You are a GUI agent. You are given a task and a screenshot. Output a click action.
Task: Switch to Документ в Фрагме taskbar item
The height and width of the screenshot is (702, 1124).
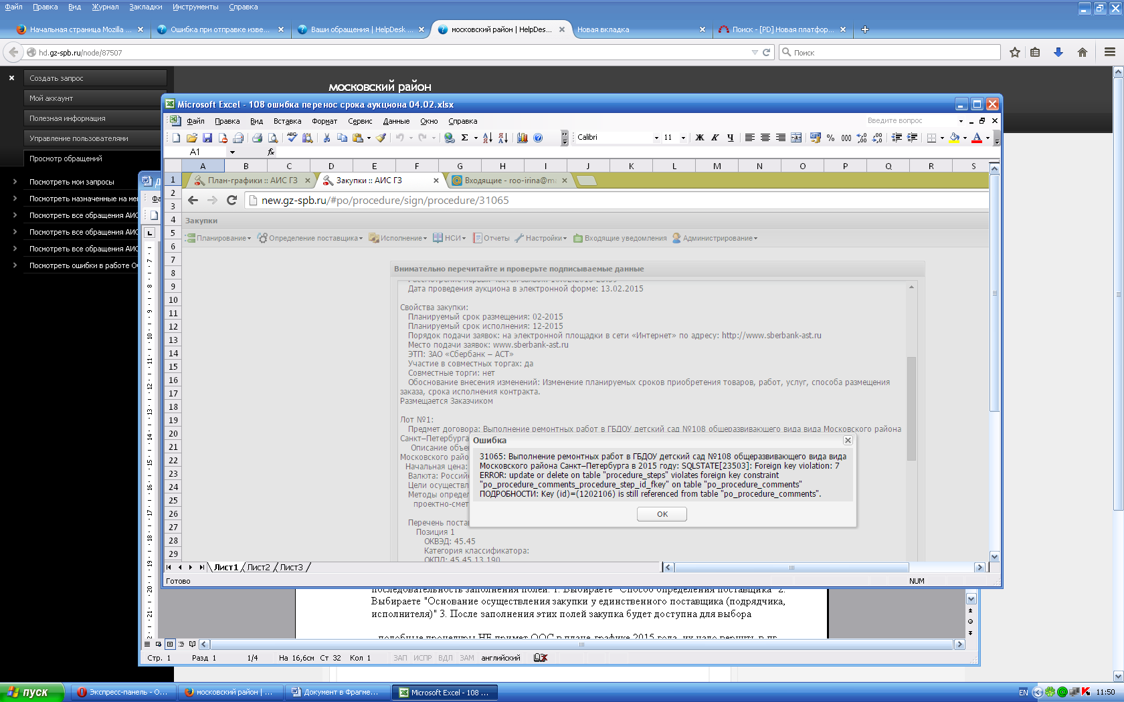point(337,692)
